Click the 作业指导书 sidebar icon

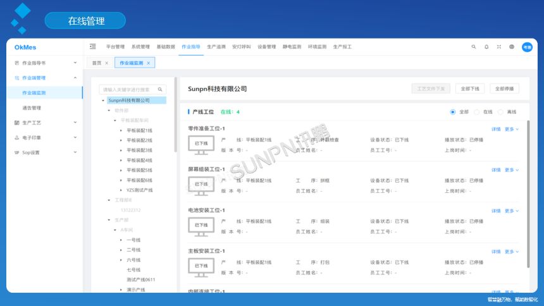pyautogui.click(x=16, y=63)
